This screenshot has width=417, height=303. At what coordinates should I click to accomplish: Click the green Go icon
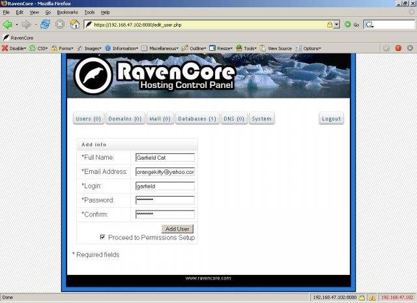(347, 25)
